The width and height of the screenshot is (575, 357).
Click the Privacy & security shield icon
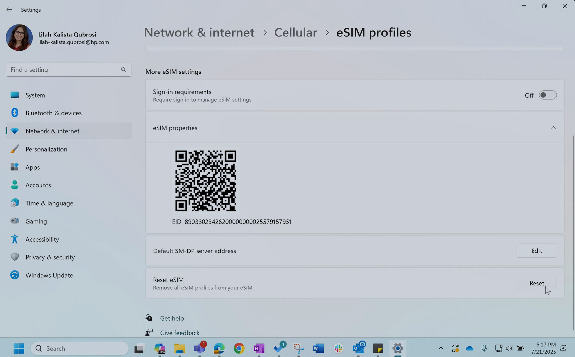coord(15,257)
